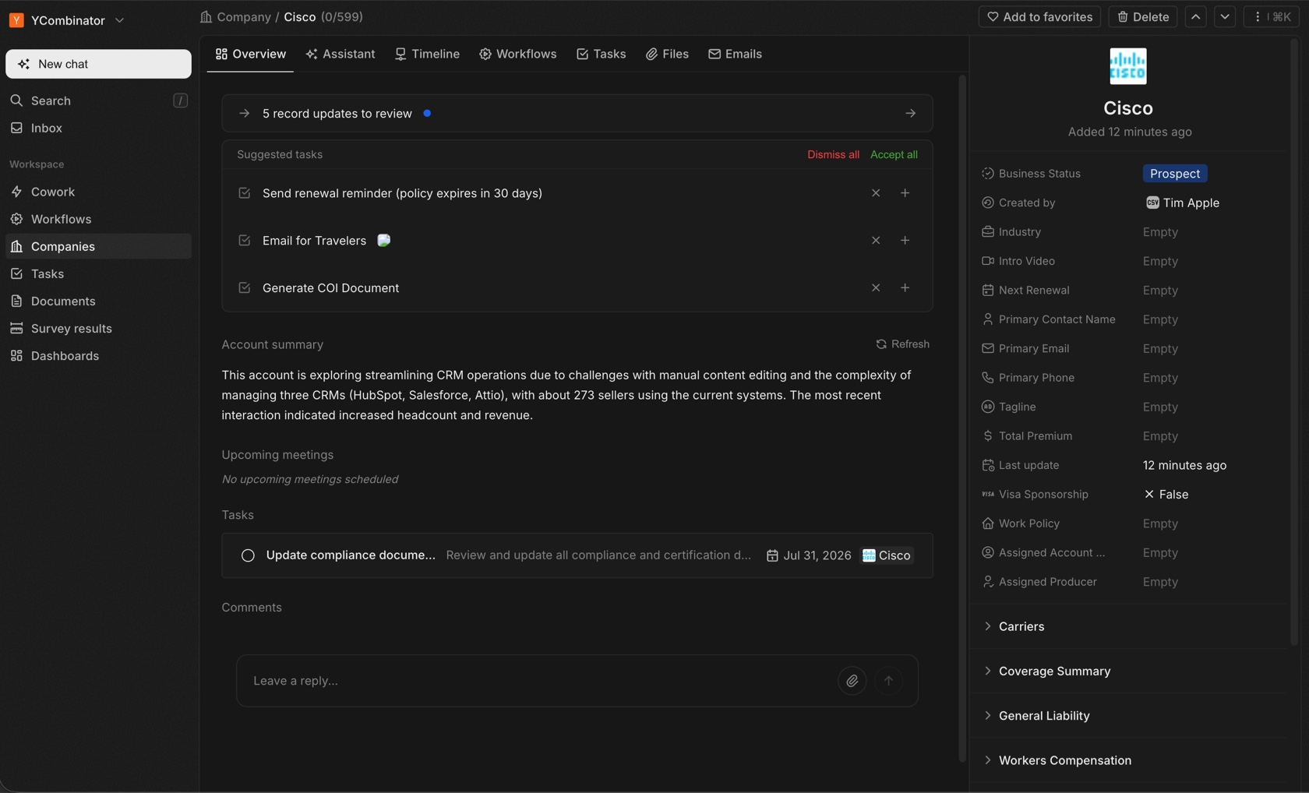Click the main content vertical scrollbar

pyautogui.click(x=962, y=418)
